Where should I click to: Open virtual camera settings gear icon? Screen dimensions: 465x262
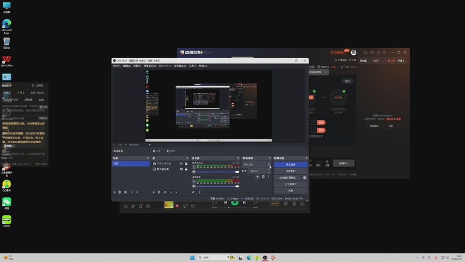[305, 178]
